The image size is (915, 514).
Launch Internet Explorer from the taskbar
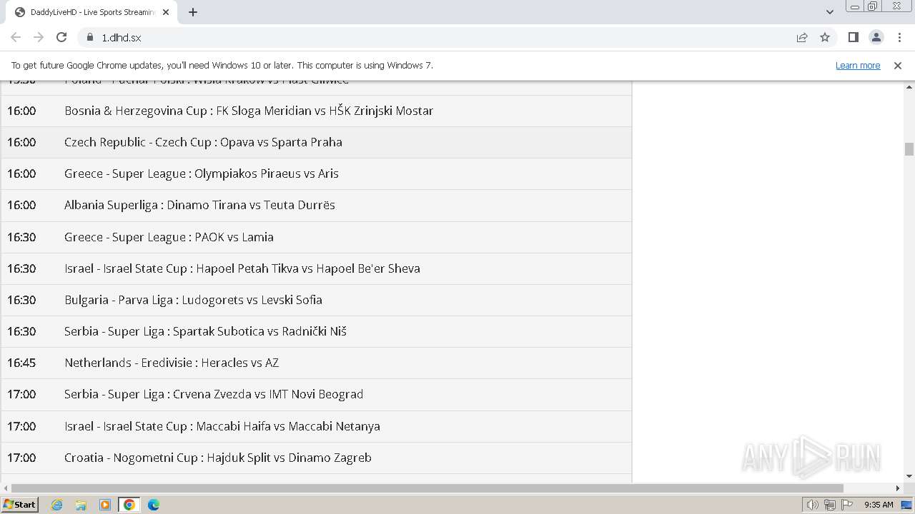(x=57, y=505)
